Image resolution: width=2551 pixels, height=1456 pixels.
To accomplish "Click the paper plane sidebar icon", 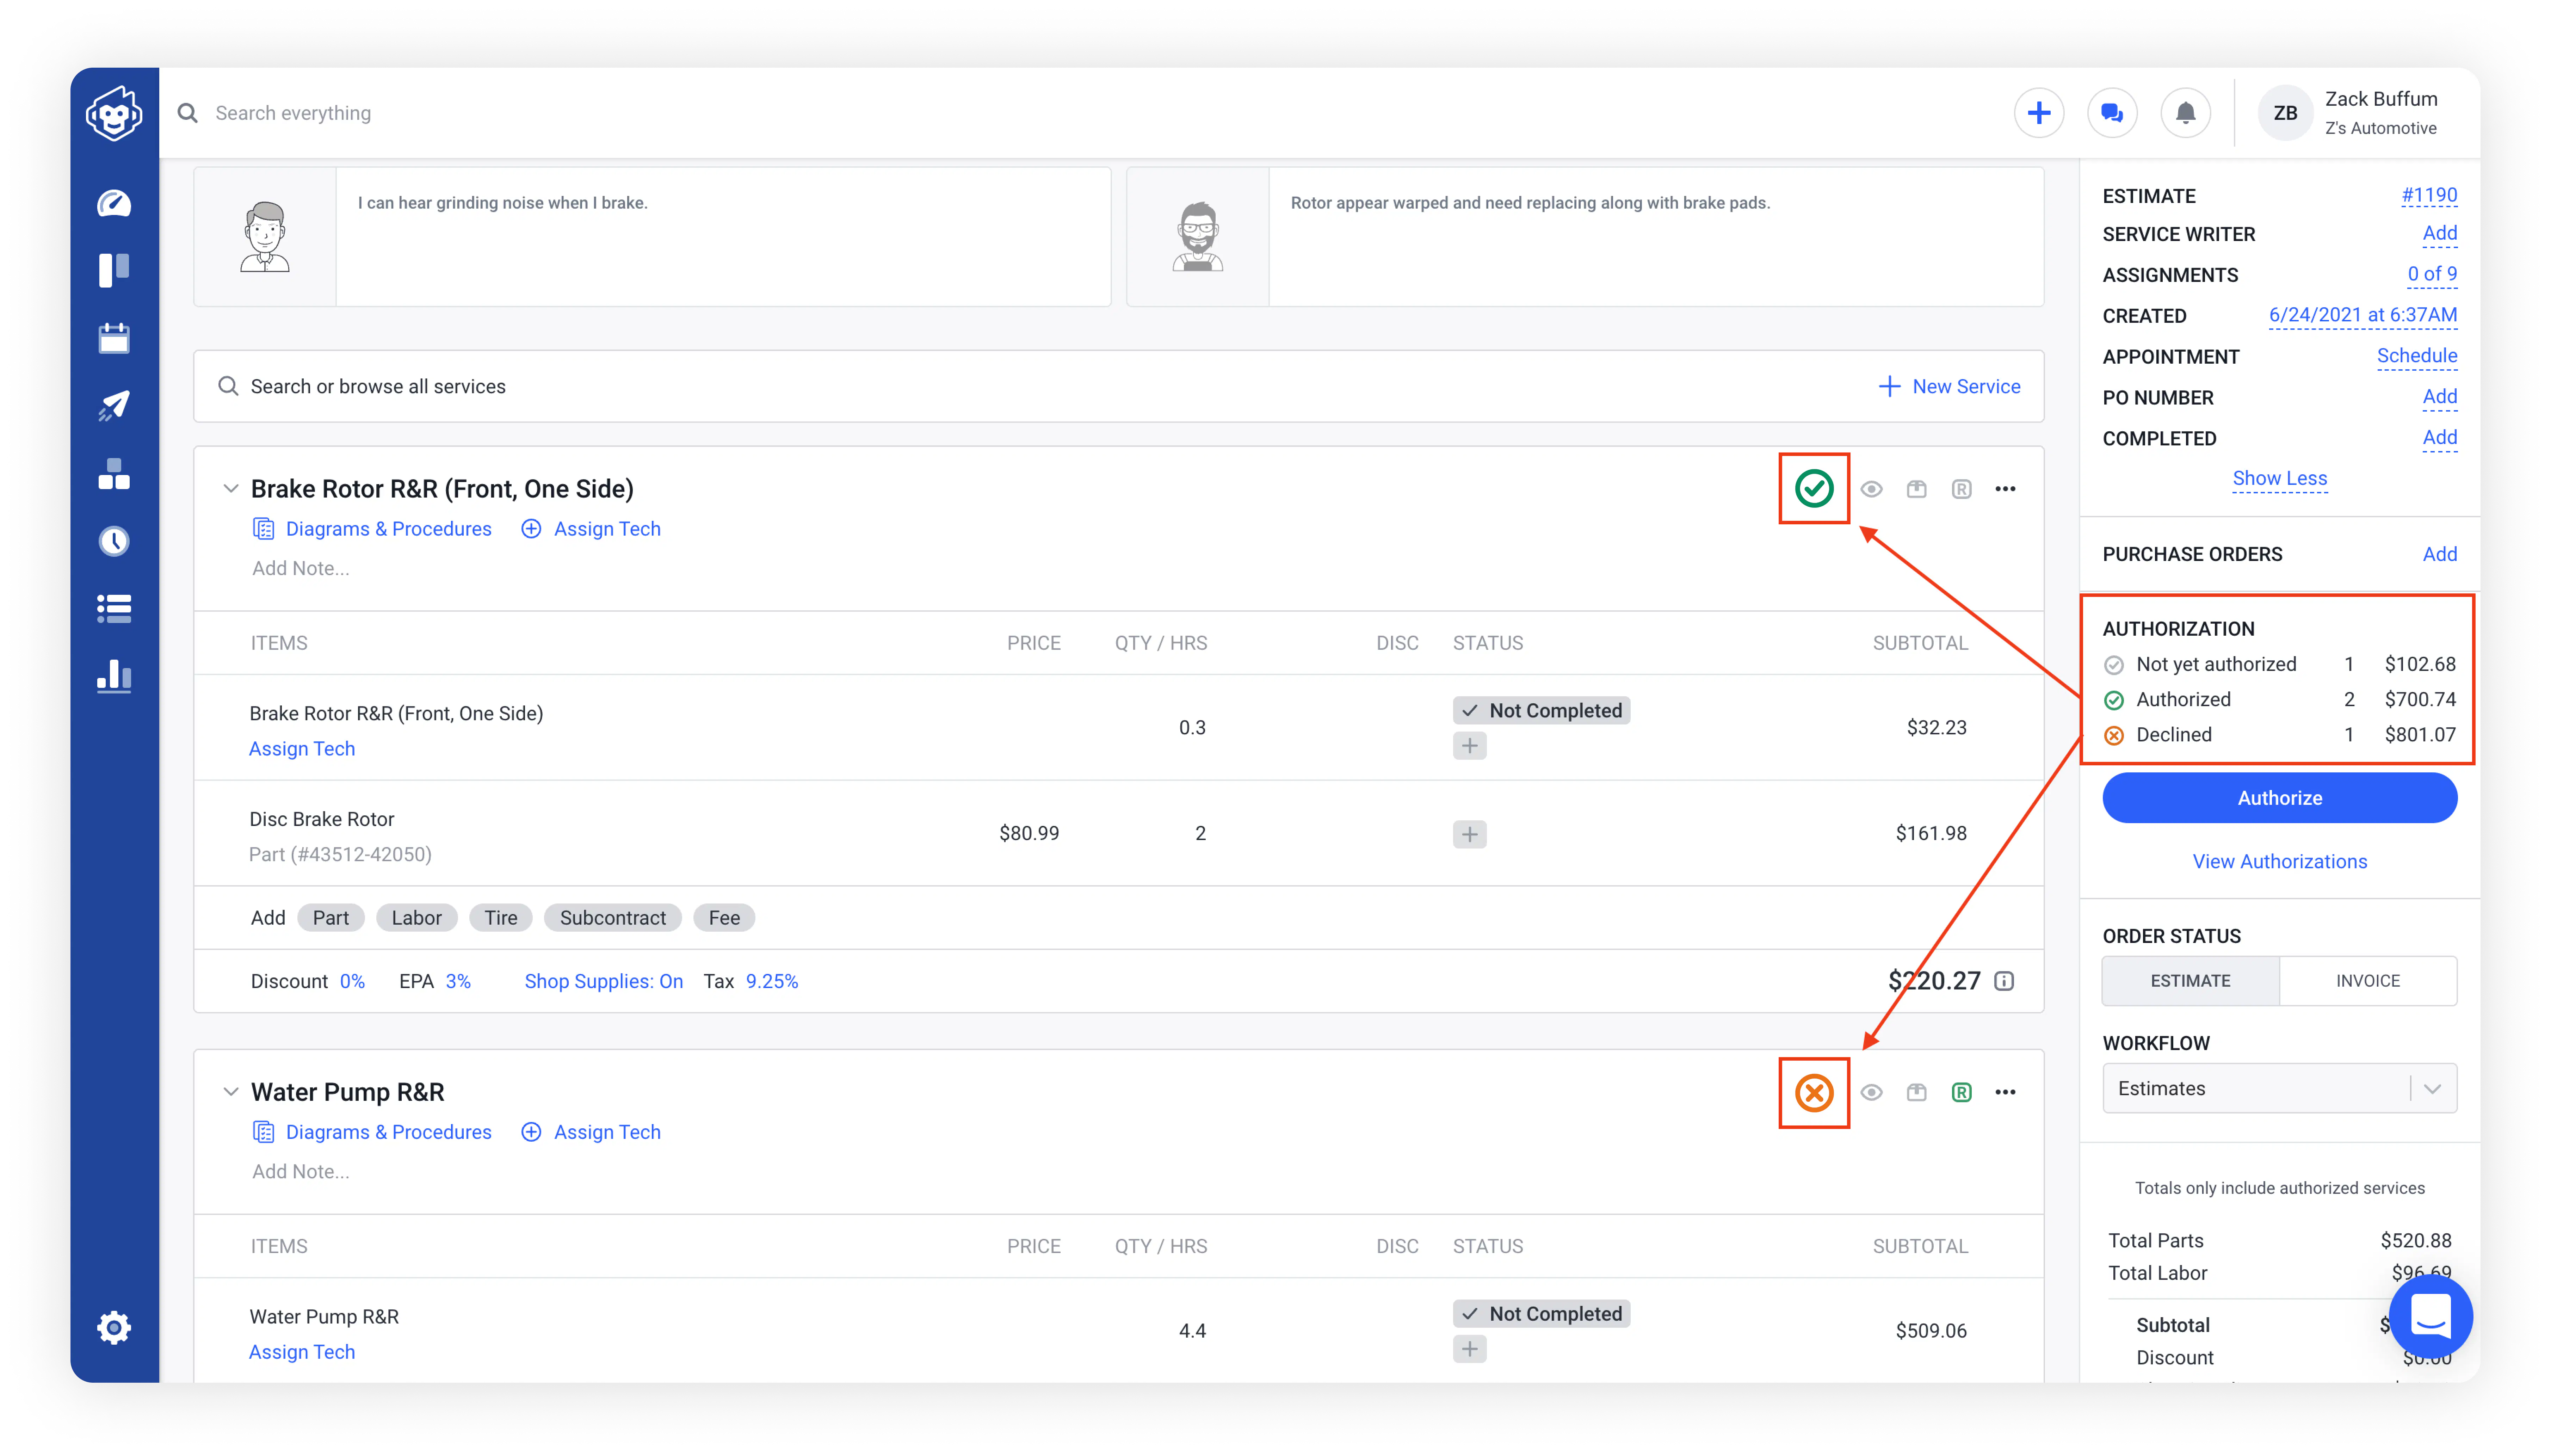I will [114, 405].
